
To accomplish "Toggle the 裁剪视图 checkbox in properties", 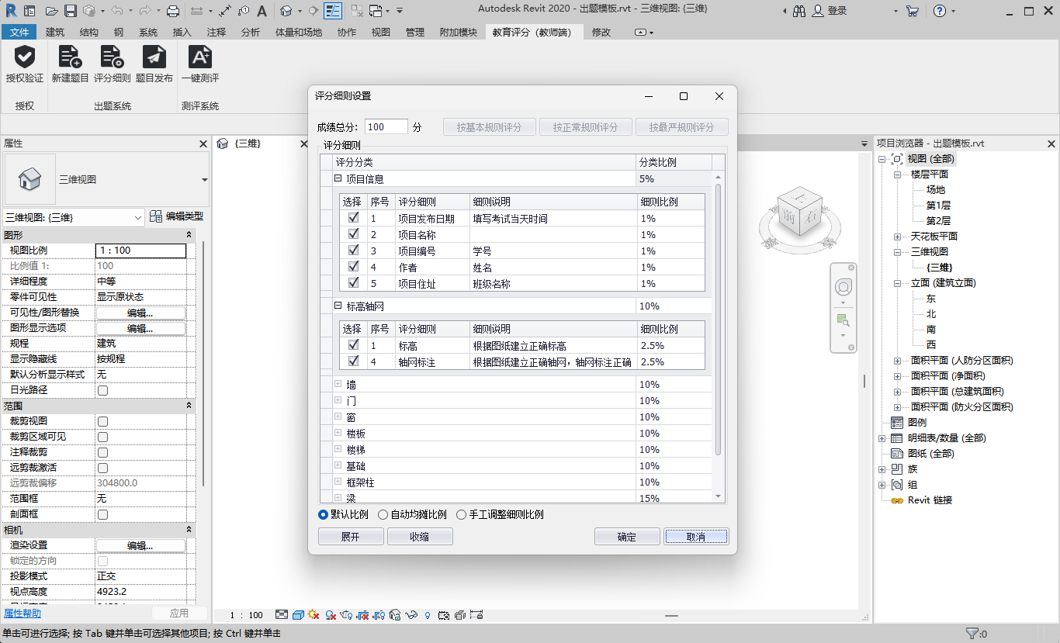I will (x=102, y=421).
